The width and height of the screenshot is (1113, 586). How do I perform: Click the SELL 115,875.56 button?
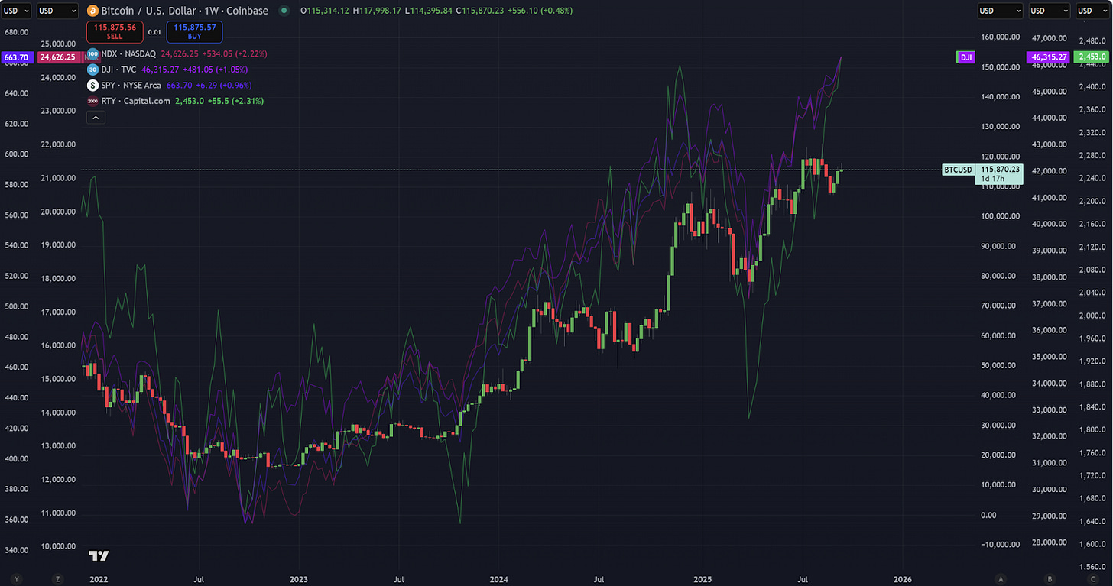(x=114, y=31)
